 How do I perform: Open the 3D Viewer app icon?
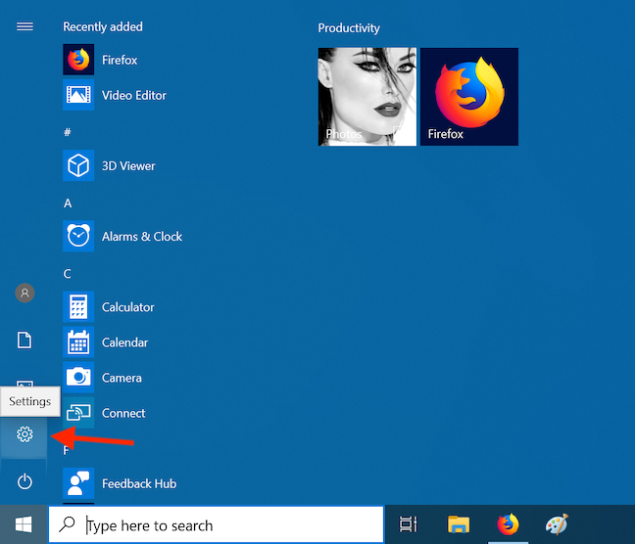click(x=78, y=165)
